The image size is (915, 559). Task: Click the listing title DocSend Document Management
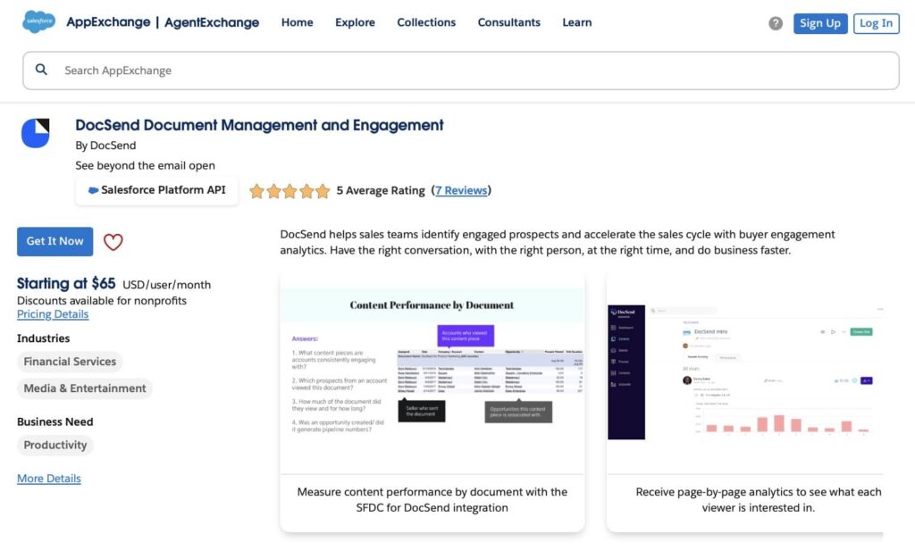point(259,125)
